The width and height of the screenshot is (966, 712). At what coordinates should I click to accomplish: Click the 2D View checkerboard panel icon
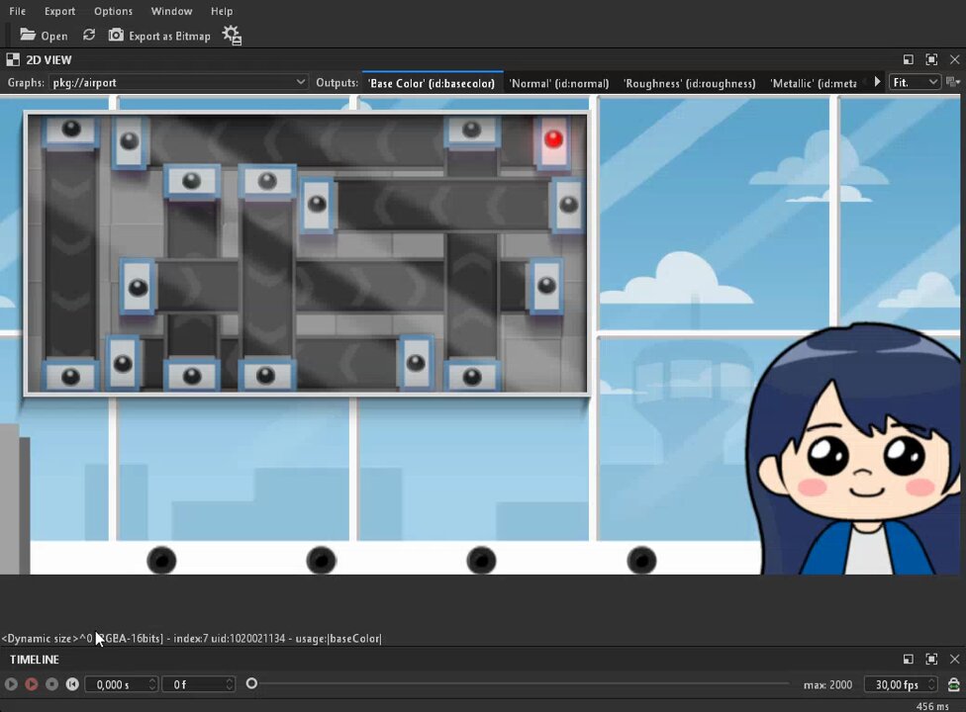point(13,59)
